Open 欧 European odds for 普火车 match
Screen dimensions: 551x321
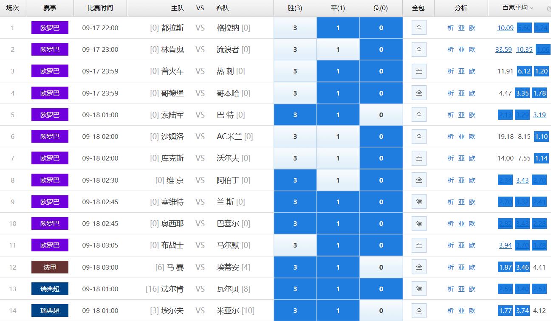coord(472,71)
